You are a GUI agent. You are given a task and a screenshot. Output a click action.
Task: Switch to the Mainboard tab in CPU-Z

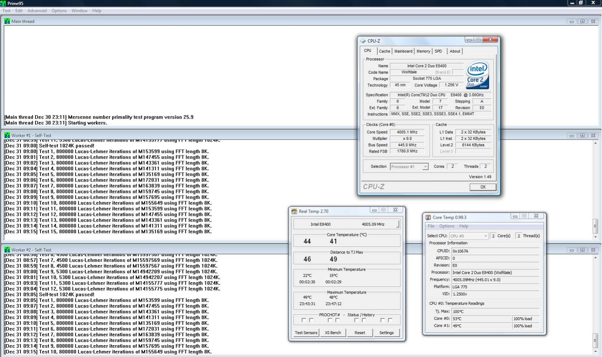tap(403, 51)
